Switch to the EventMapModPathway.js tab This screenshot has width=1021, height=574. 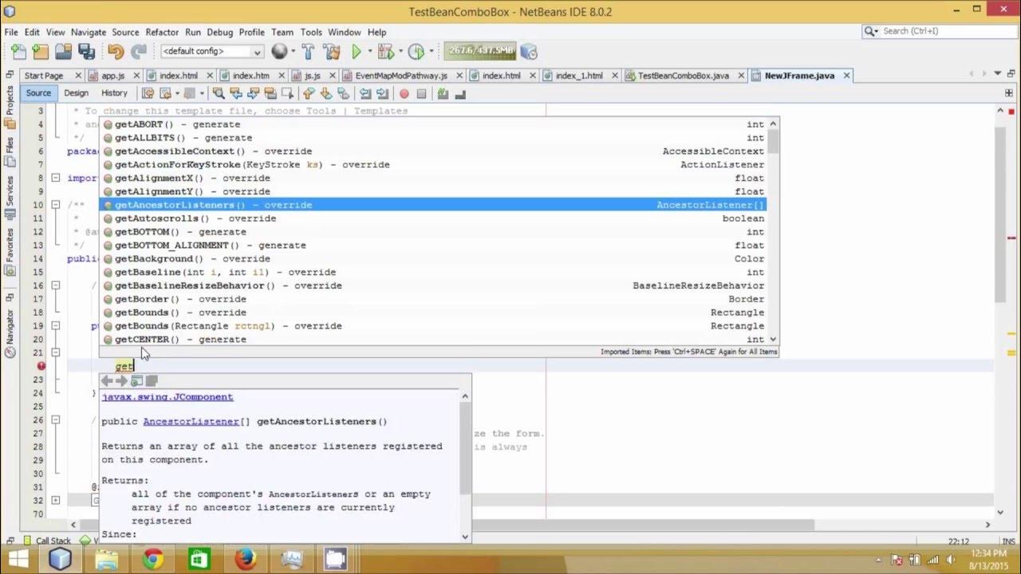pos(401,76)
